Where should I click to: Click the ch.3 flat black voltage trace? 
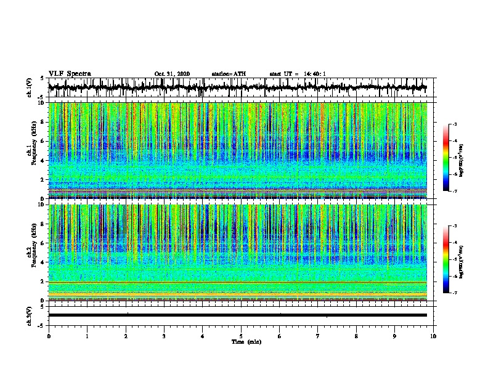coord(238,315)
